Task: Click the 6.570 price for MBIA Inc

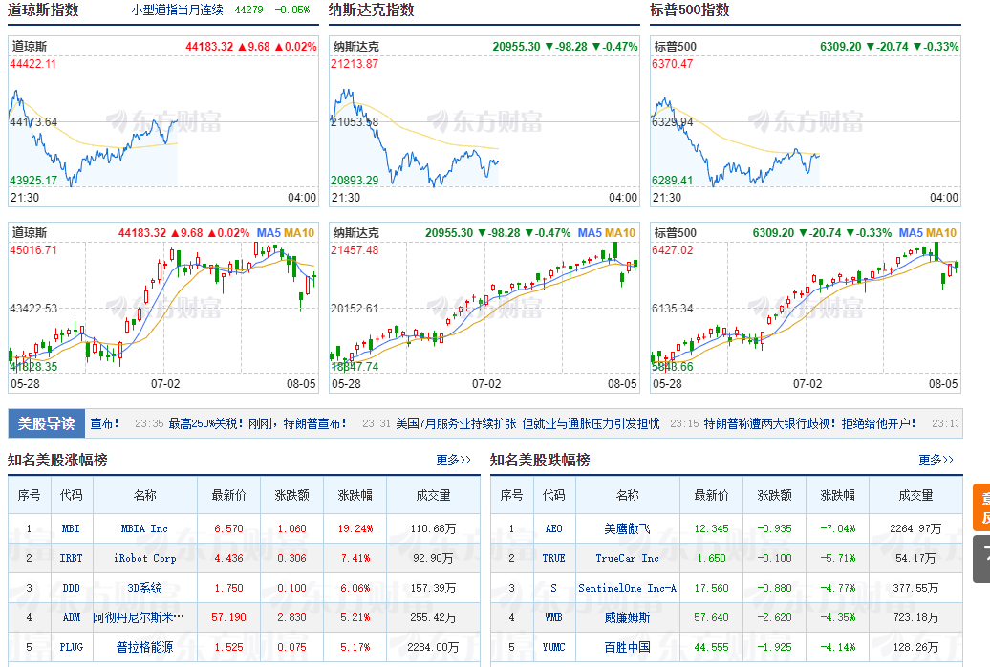Action: [228, 528]
